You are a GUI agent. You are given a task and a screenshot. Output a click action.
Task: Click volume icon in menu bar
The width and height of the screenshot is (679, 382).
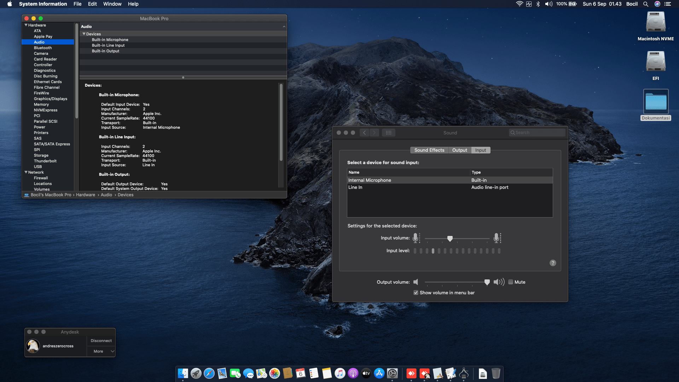(x=549, y=4)
